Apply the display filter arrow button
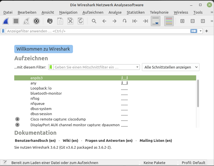214x166 pixels. tap(194, 31)
